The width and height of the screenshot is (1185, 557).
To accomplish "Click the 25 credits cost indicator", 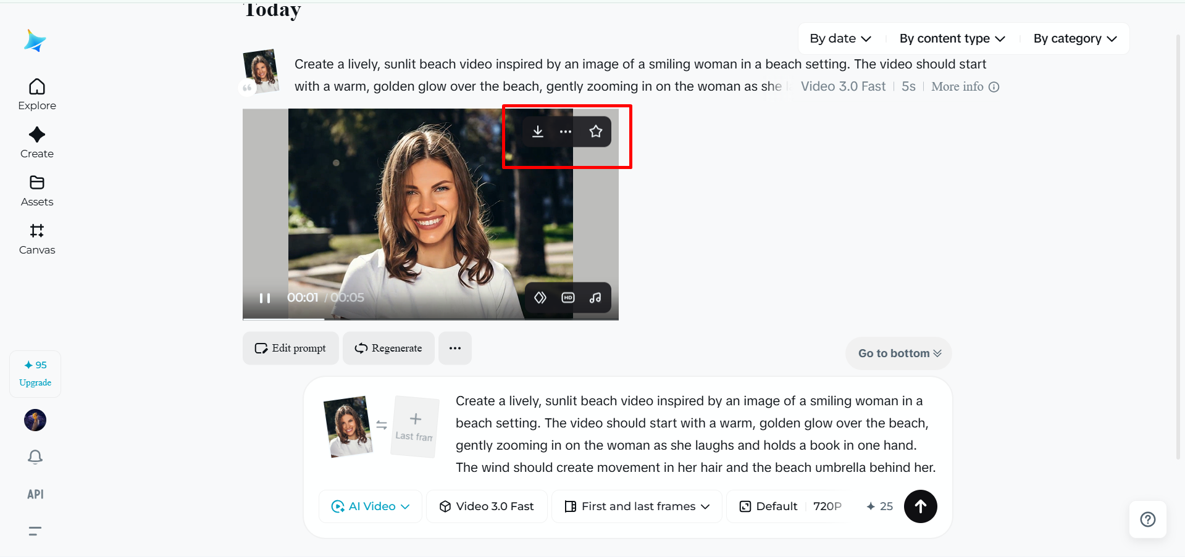I will coord(879,506).
